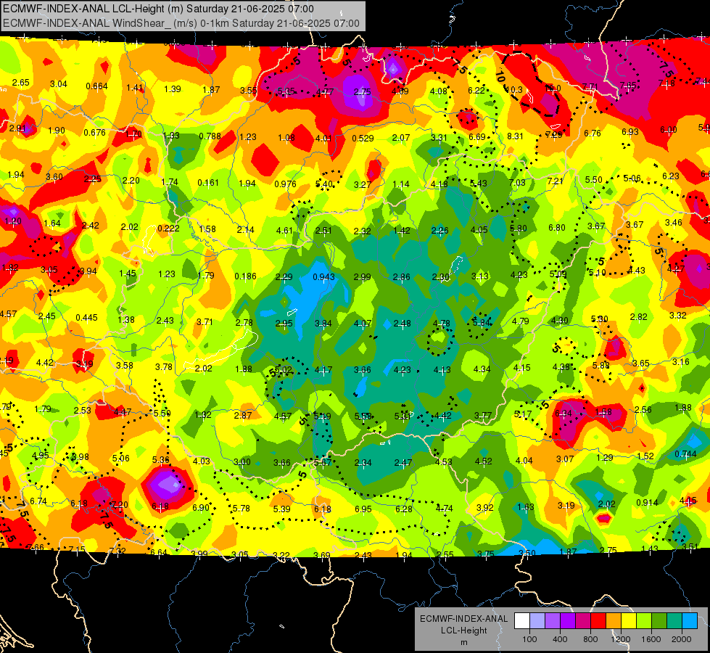The height and width of the screenshot is (653, 710).
Task: Click the wind shear value 7.20
Action: pos(120,504)
